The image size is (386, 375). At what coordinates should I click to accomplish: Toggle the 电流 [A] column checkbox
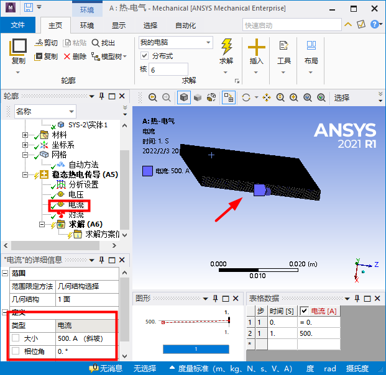(x=304, y=310)
